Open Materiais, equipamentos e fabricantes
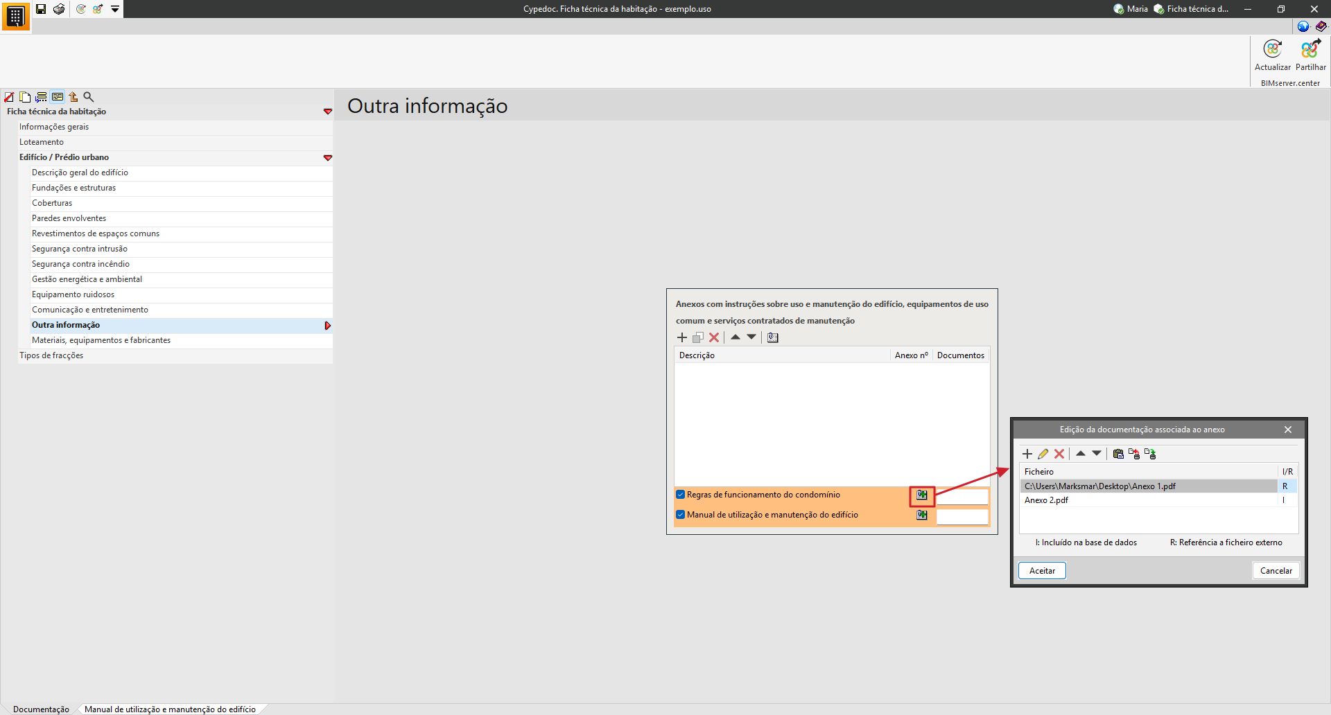1331x715 pixels. coord(182,340)
